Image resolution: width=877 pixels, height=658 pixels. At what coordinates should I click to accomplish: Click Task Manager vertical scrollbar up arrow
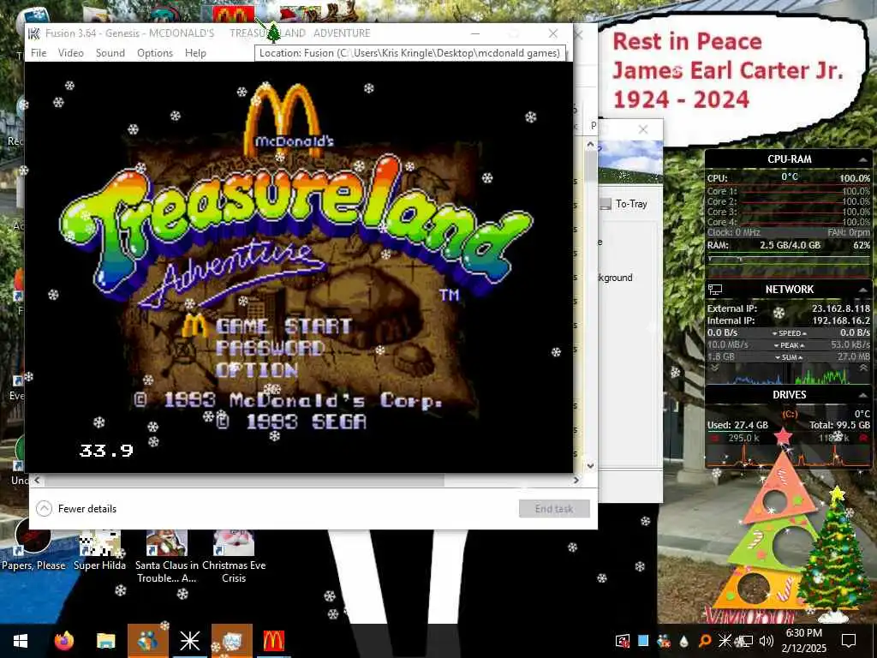point(591,145)
